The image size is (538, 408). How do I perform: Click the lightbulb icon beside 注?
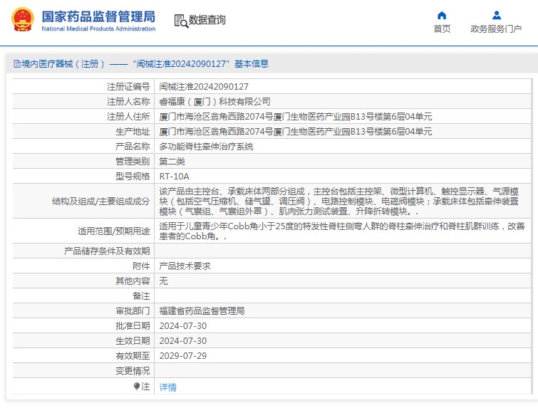[x=137, y=387]
